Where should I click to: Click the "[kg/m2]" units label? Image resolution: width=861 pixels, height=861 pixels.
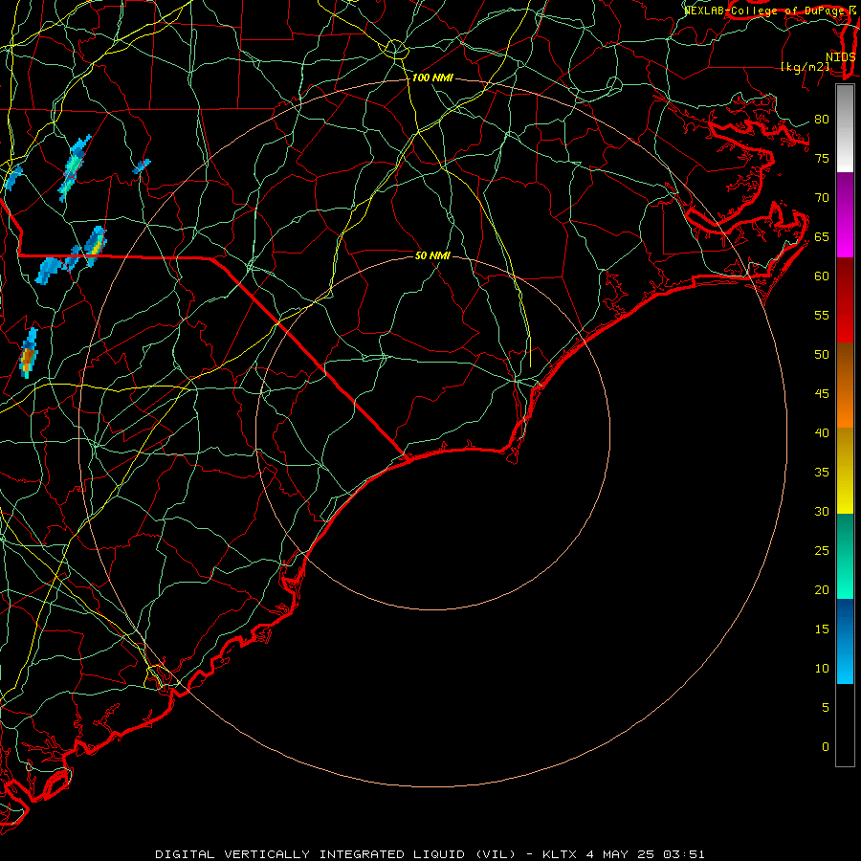pos(806,67)
